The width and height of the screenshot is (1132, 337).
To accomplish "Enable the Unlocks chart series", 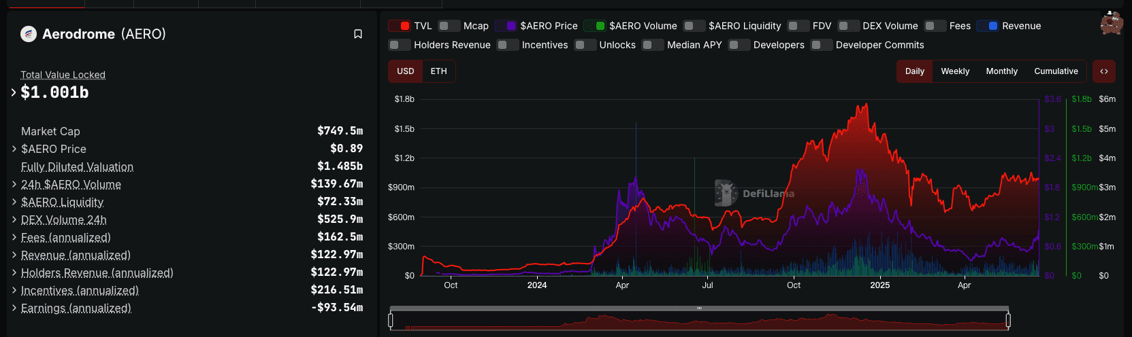I will [585, 45].
